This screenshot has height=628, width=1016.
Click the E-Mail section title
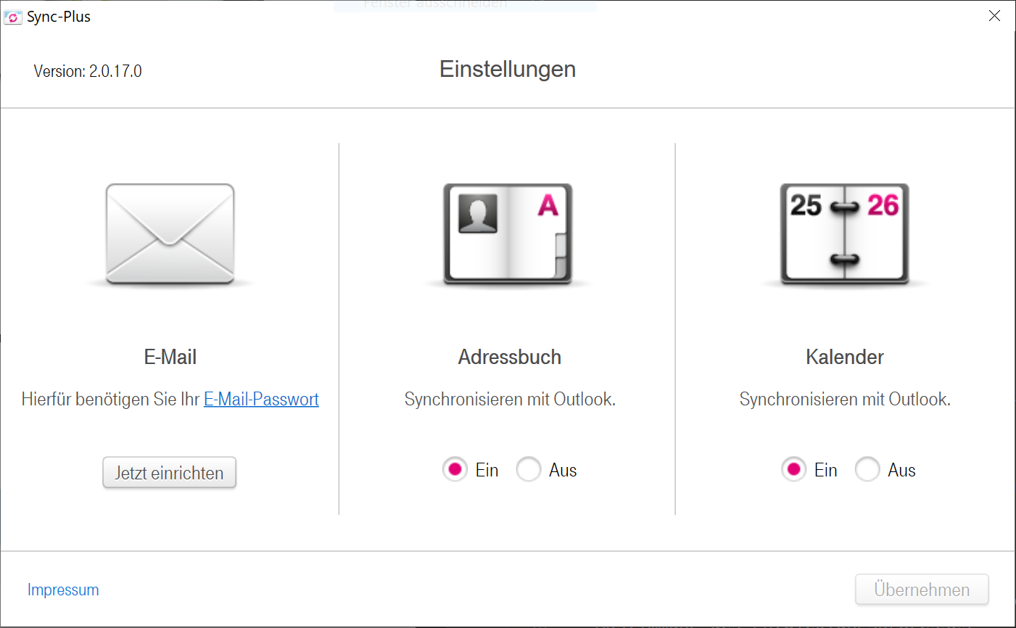click(x=170, y=357)
